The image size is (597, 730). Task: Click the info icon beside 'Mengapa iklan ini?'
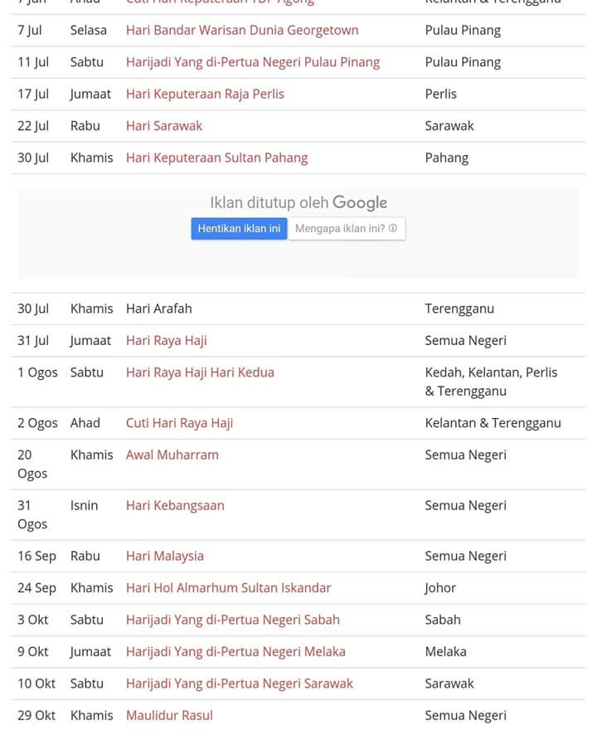click(x=393, y=229)
